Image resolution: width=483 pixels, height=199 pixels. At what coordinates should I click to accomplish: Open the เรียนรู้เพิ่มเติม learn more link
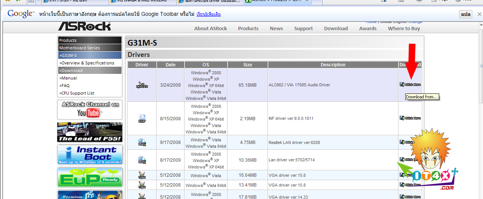[x=208, y=14]
